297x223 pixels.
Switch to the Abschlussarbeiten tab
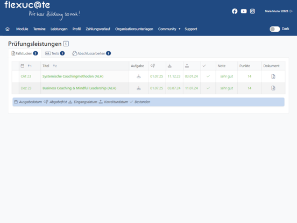click(x=91, y=53)
